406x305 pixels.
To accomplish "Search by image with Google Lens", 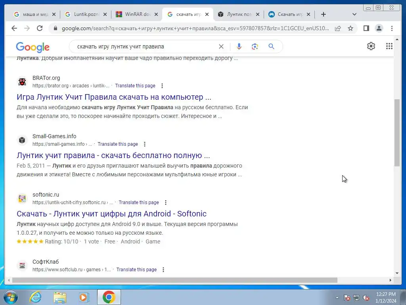I will pos(255,46).
